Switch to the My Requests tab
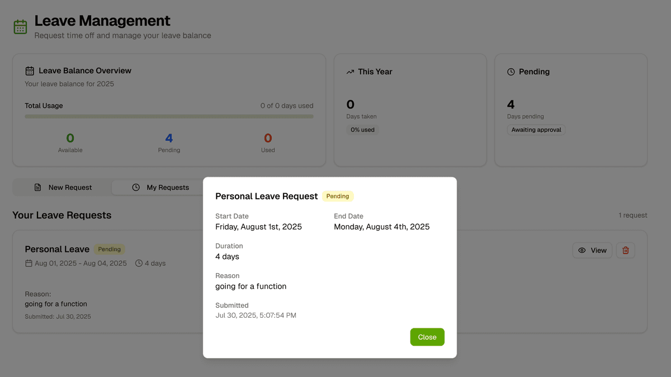The width and height of the screenshot is (671, 377). pos(160,188)
